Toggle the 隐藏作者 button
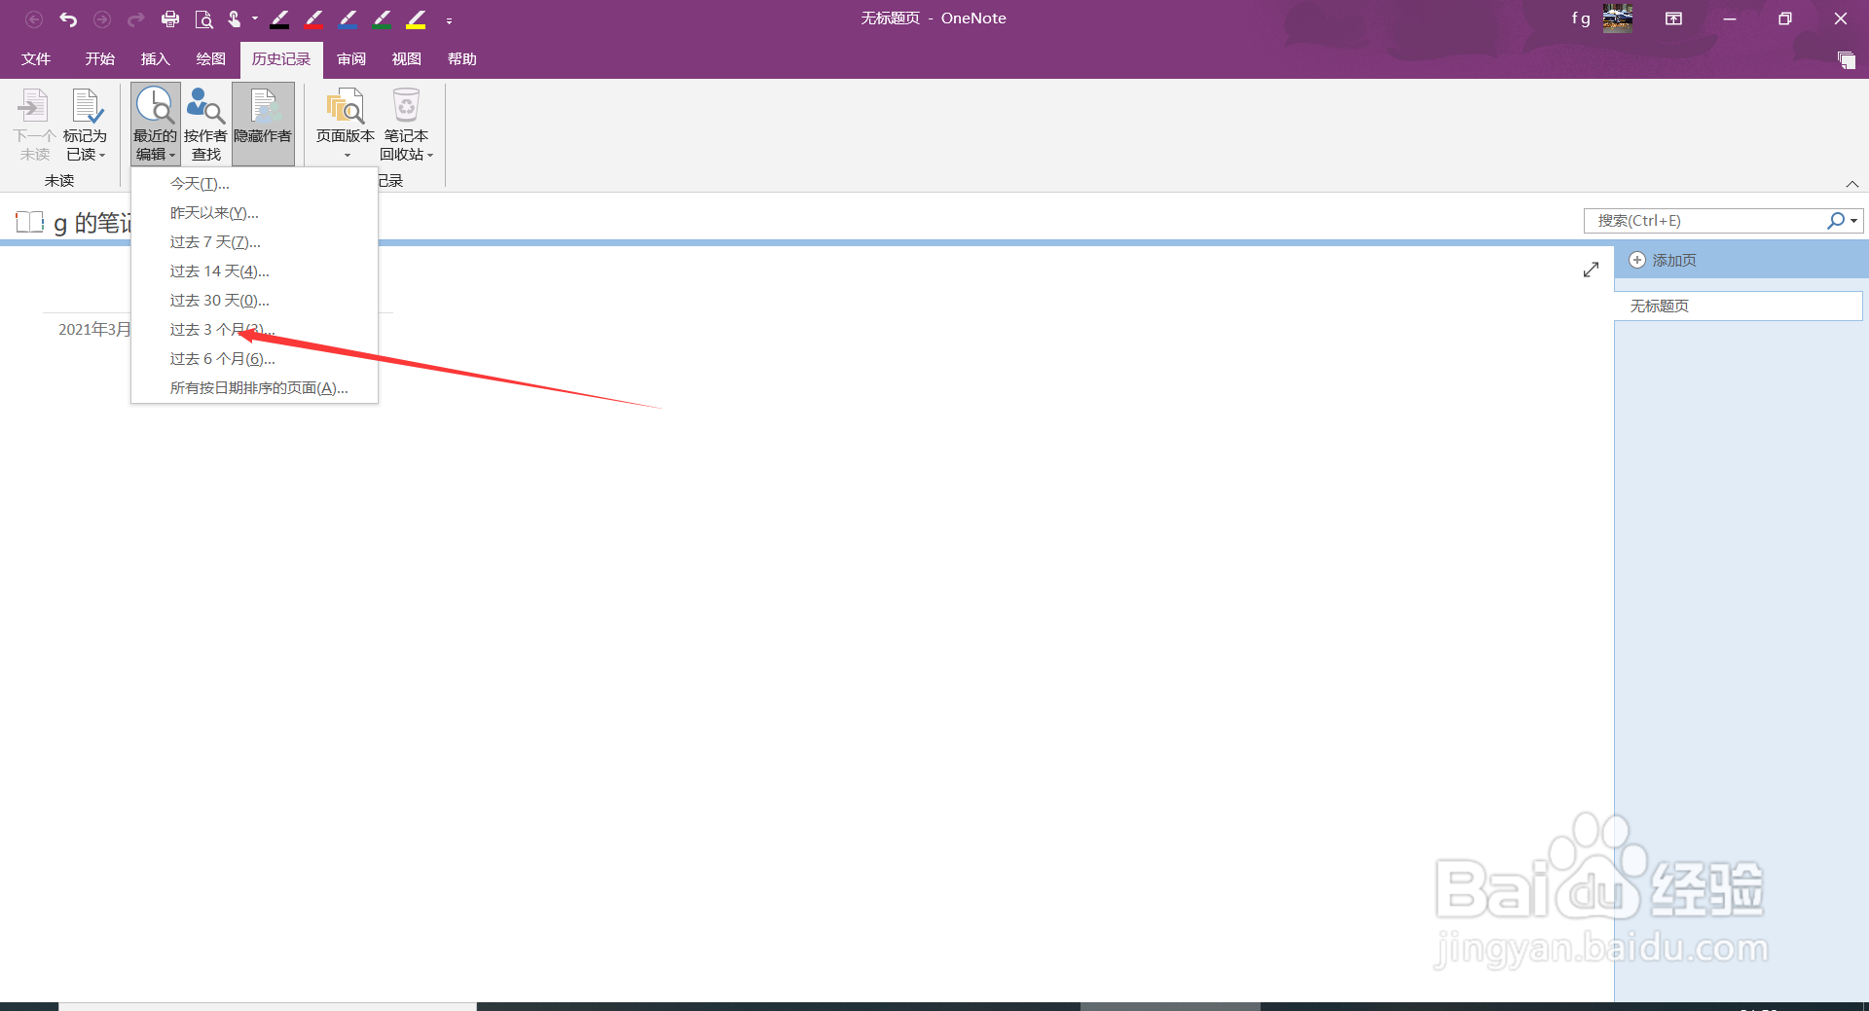The height and width of the screenshot is (1011, 1869). [263, 125]
